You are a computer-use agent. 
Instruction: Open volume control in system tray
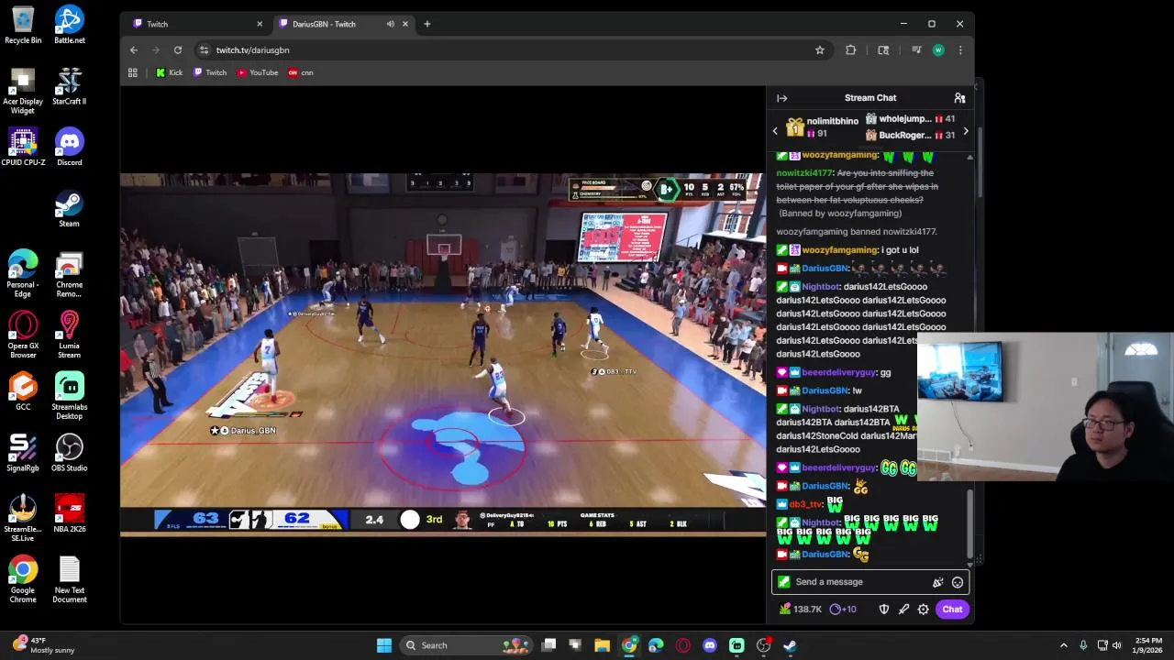[x=1117, y=645]
